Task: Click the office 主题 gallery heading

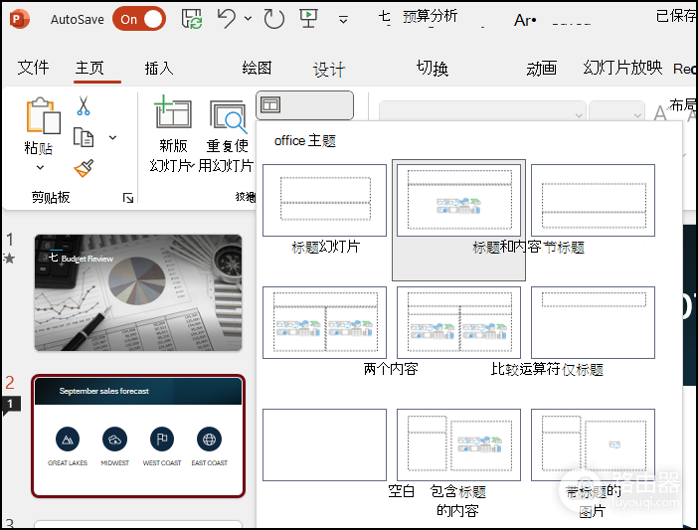Action: coord(305,140)
